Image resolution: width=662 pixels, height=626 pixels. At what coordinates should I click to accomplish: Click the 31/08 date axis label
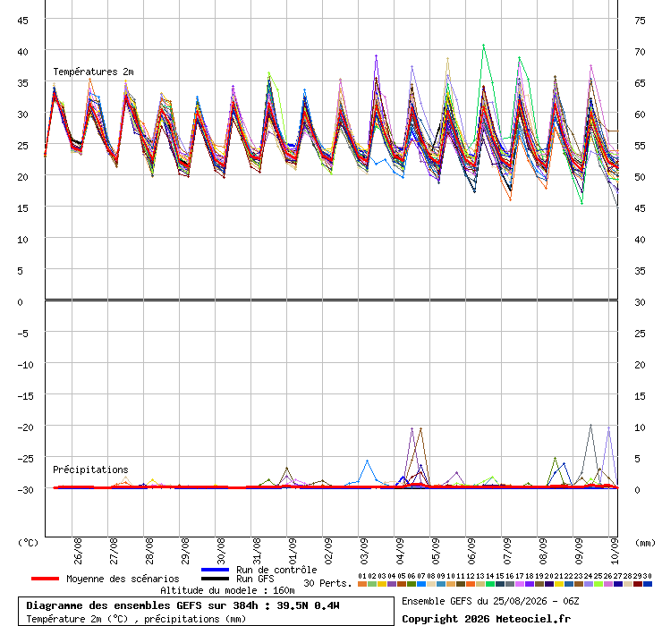257,551
